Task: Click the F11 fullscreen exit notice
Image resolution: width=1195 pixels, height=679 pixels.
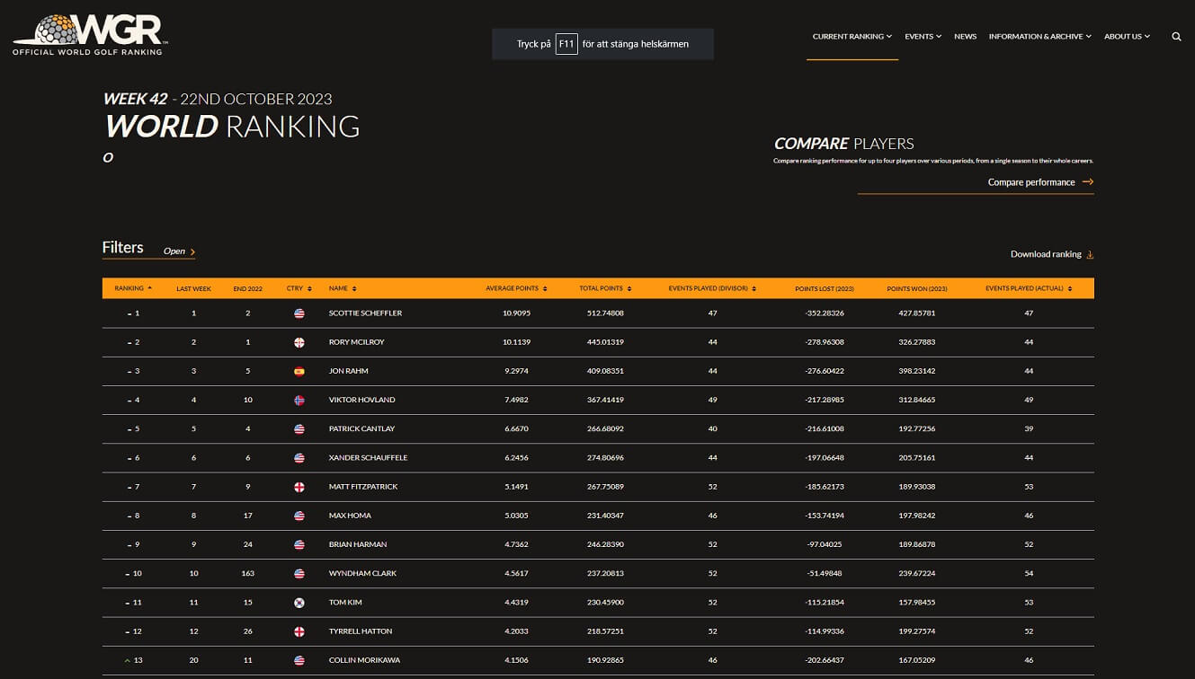Action: click(602, 44)
